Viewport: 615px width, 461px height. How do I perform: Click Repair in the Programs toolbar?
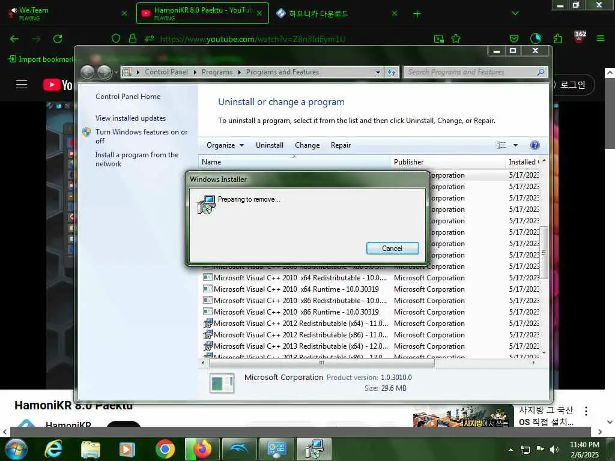[x=341, y=145]
